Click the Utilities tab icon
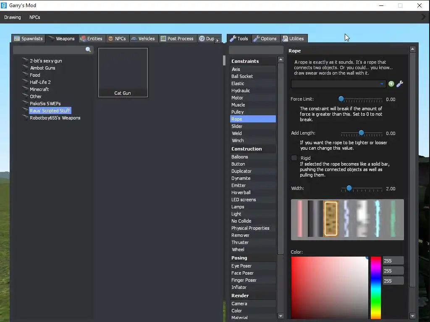This screenshot has width=430, height=322. [285, 39]
